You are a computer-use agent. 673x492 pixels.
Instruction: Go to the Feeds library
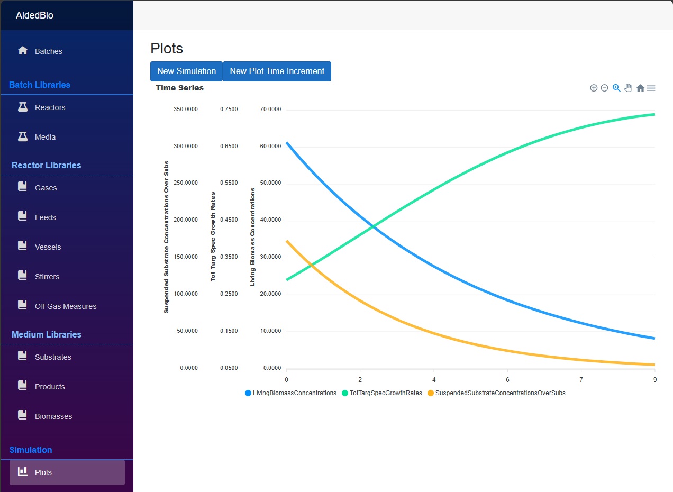click(67, 217)
